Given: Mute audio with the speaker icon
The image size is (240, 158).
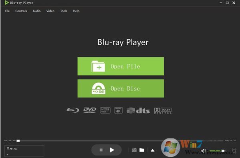Looking at the screenshot, I should coord(204,151).
